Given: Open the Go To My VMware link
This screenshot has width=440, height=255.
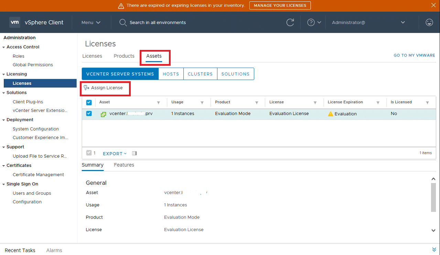Looking at the screenshot, I should pyautogui.click(x=414, y=55).
